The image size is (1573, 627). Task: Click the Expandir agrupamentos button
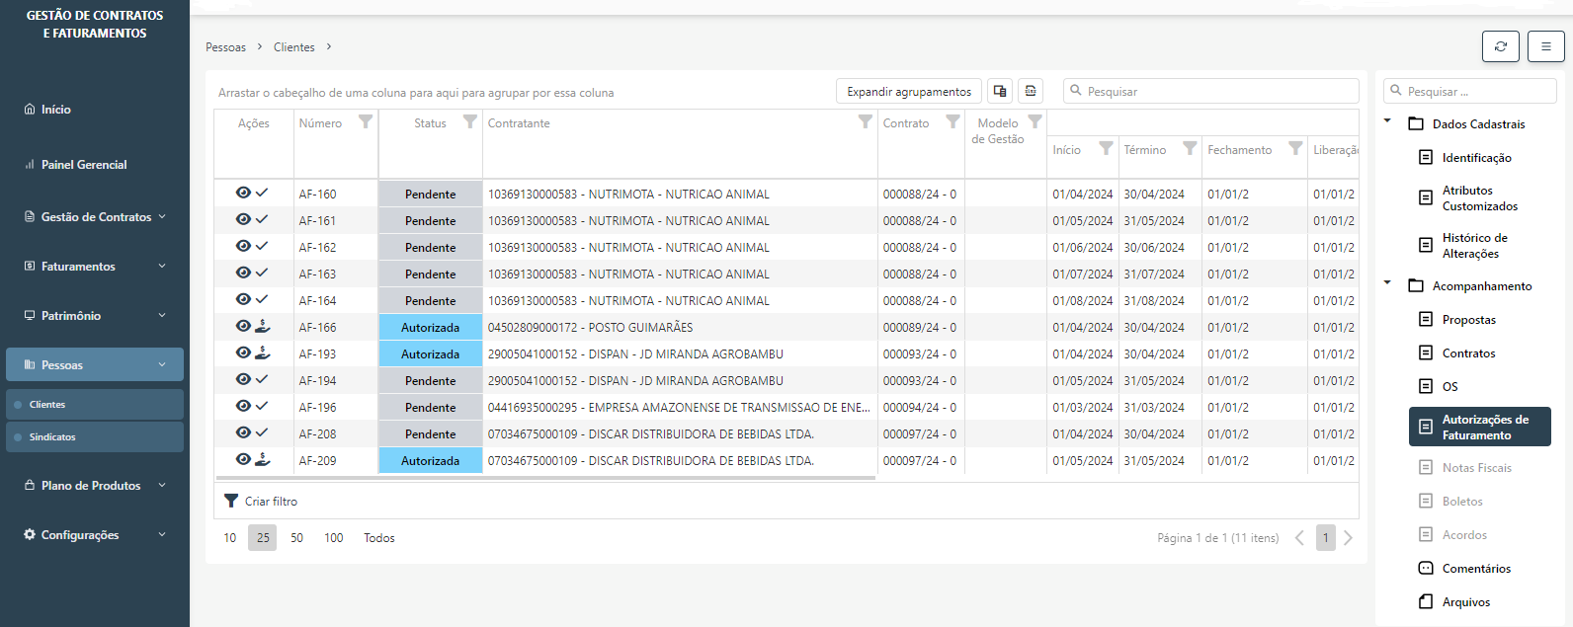click(908, 92)
